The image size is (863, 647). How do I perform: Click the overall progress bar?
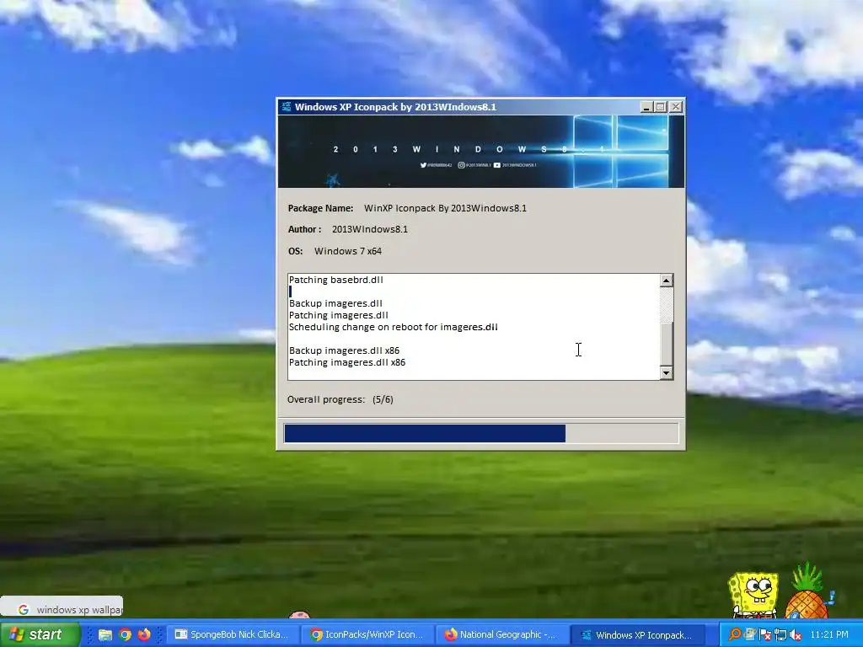coord(481,434)
